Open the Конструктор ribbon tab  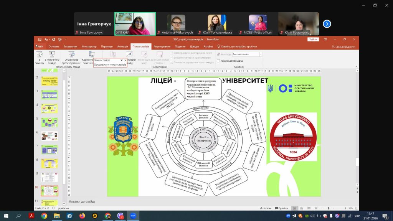point(89,46)
